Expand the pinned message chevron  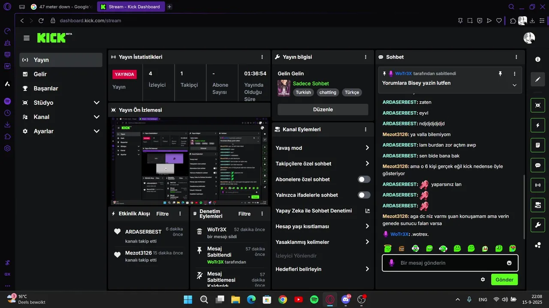[x=514, y=85]
